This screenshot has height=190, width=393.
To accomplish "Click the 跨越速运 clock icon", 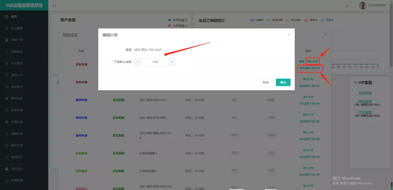I will tap(7, 52).
